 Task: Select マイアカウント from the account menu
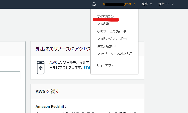[x=106, y=17]
